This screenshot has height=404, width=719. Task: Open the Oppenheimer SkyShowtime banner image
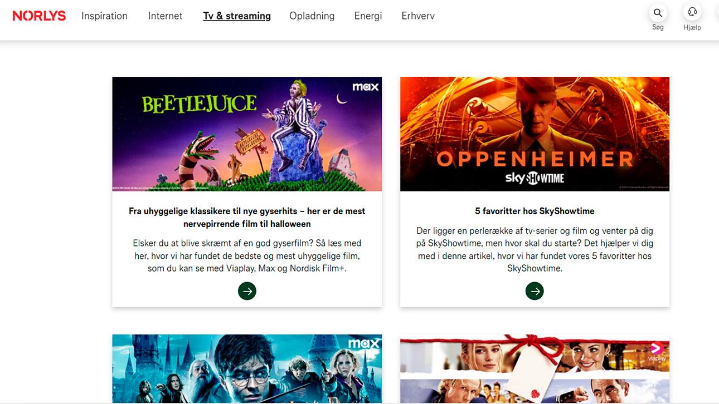pos(535,134)
